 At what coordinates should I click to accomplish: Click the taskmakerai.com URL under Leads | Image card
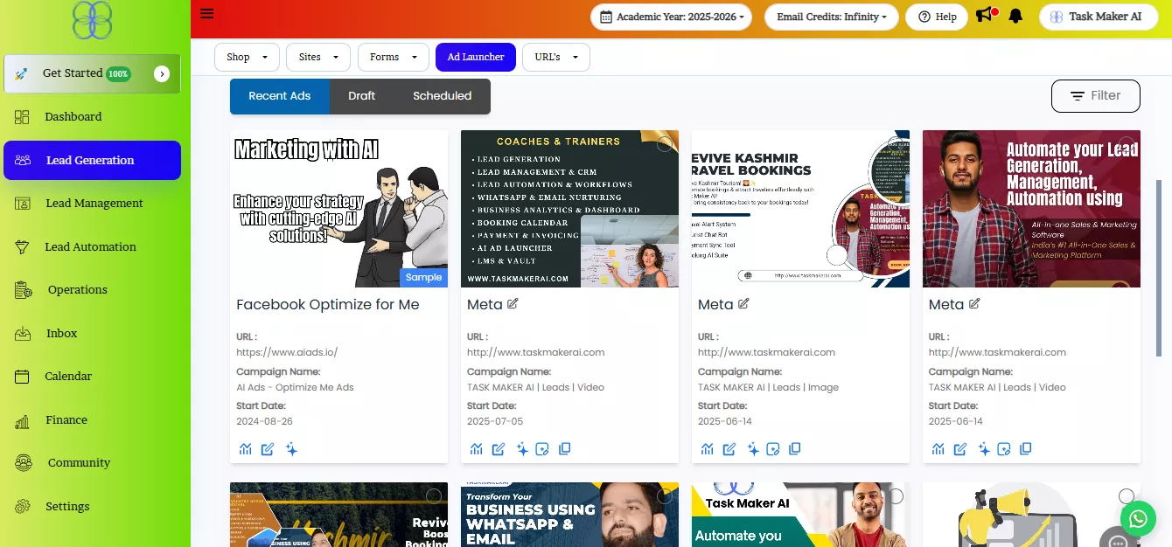tap(766, 352)
